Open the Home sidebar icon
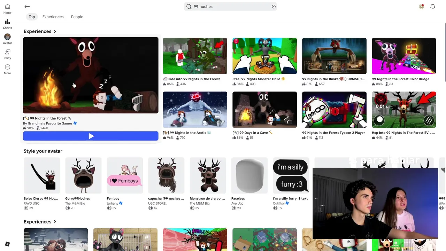Viewport: 446px width, 251px height. (7, 9)
